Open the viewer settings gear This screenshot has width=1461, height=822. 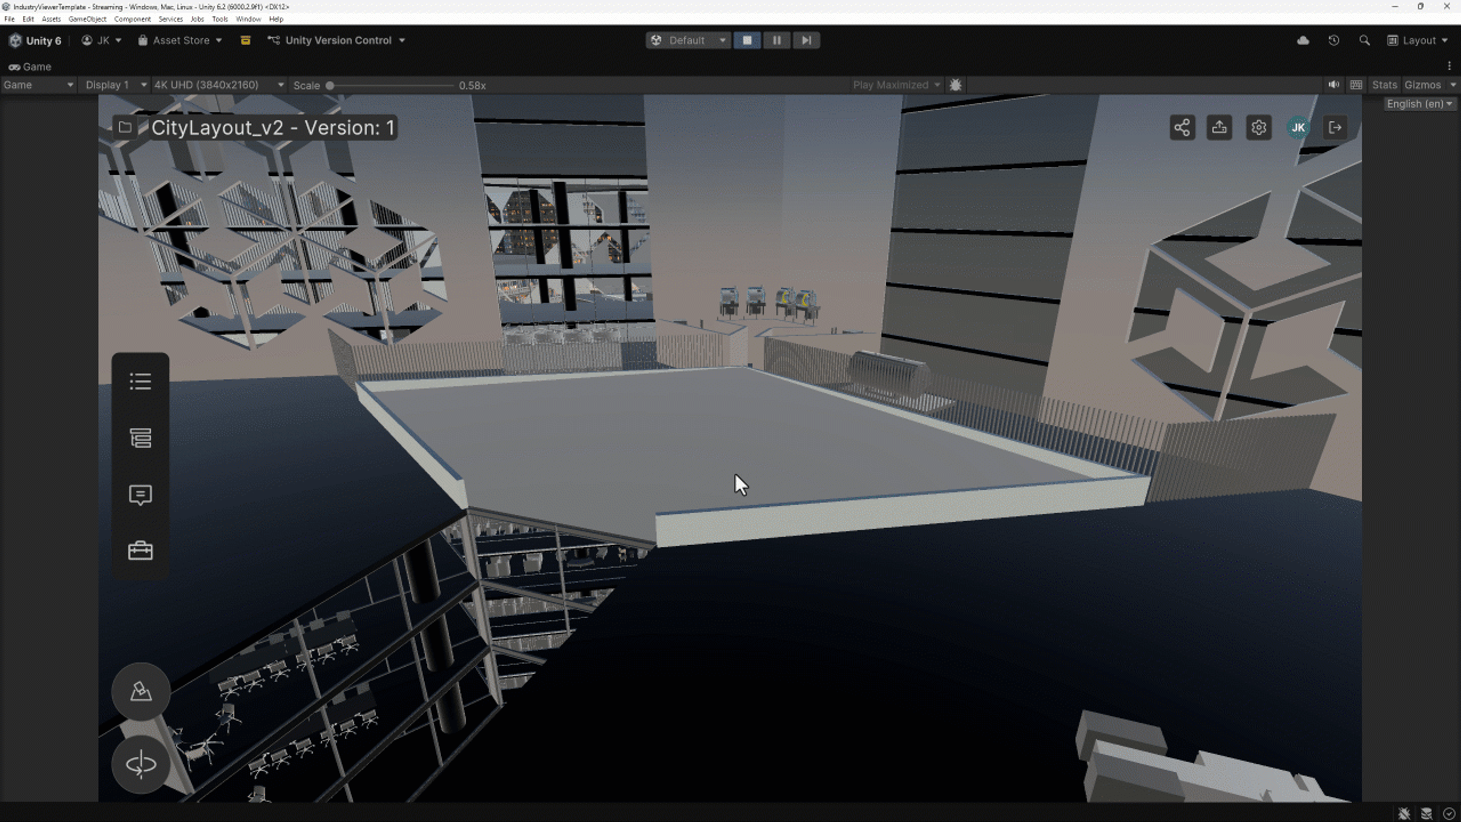pyautogui.click(x=1258, y=127)
